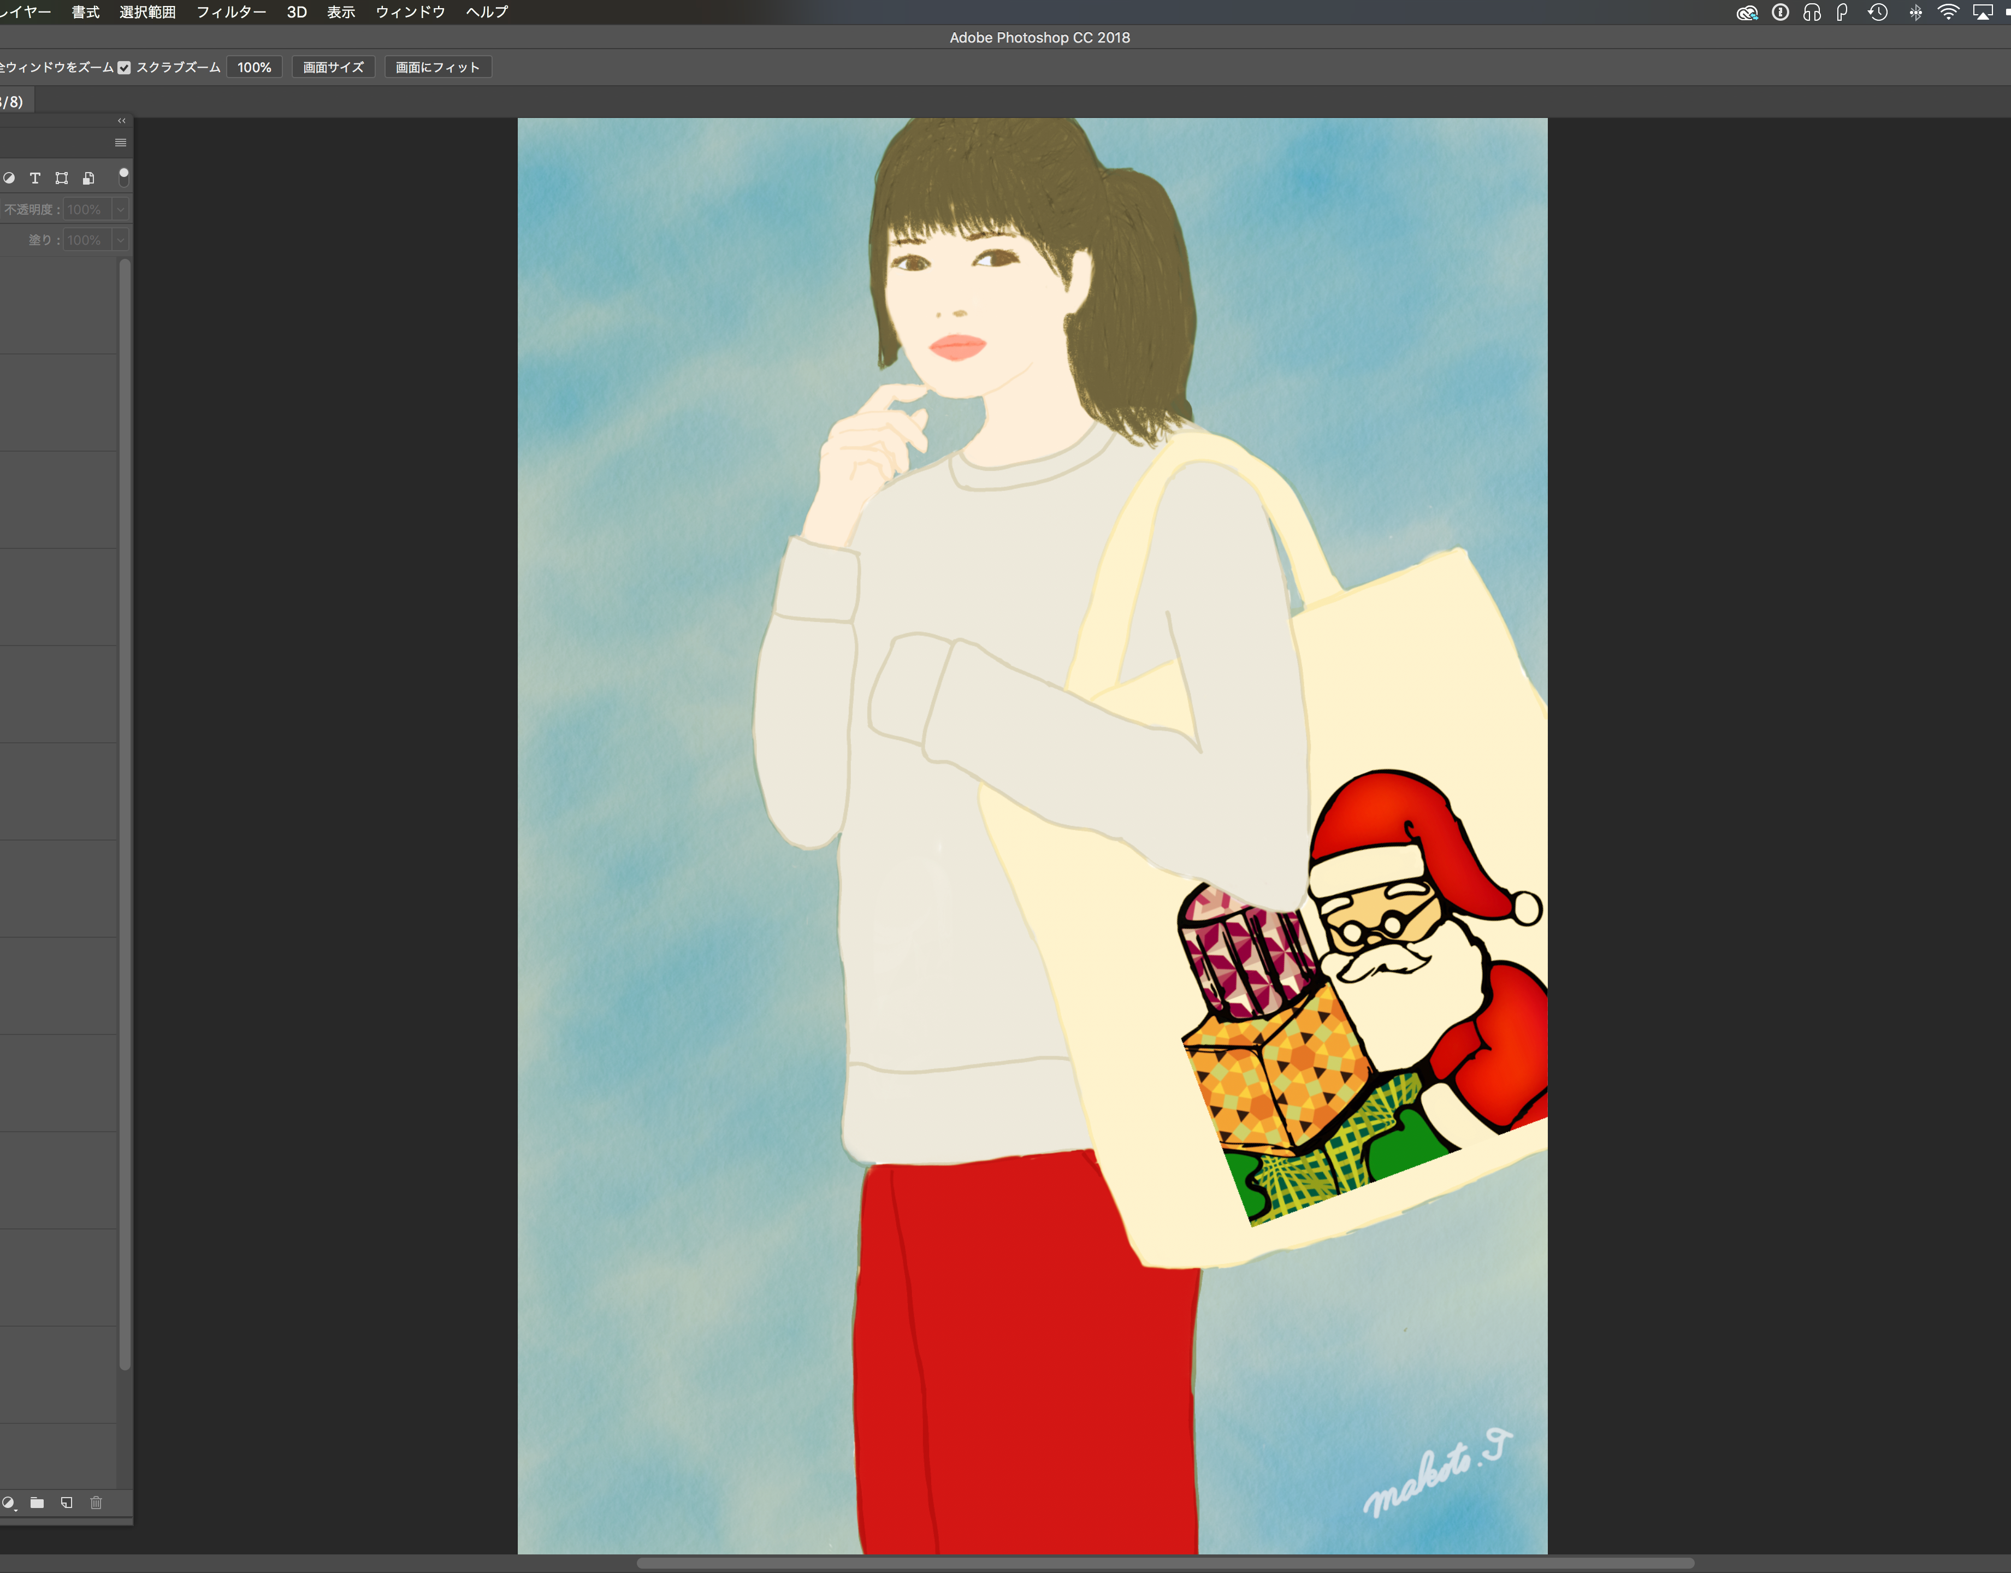
Task: Click the headphones menu bar icon
Action: (1811, 12)
